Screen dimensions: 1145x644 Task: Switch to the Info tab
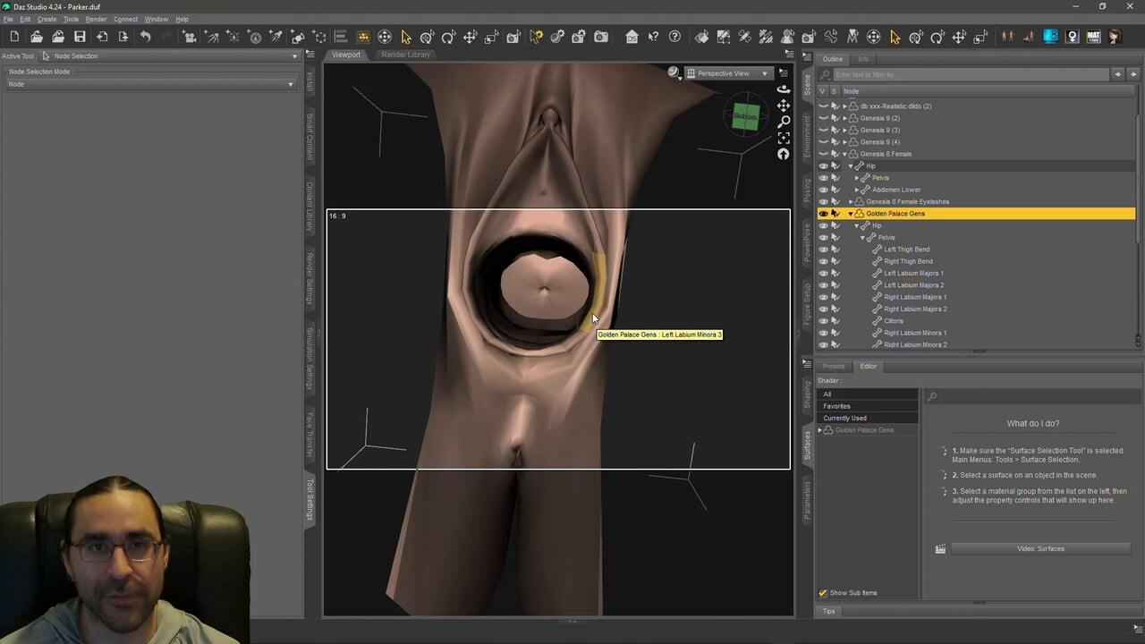coord(863,59)
